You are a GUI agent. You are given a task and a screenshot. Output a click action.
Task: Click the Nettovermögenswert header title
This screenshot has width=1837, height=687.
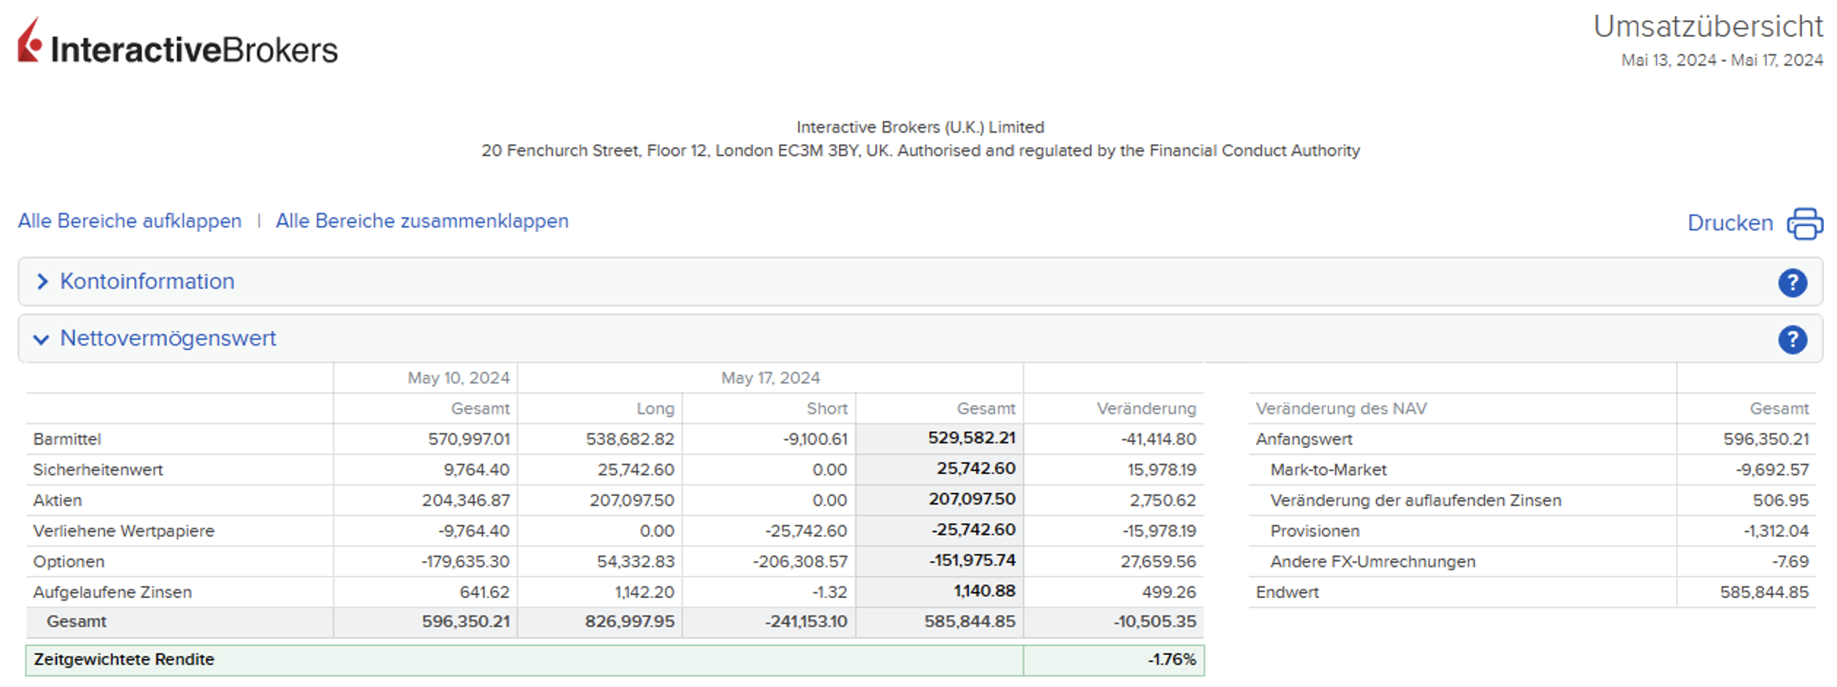click(x=168, y=338)
